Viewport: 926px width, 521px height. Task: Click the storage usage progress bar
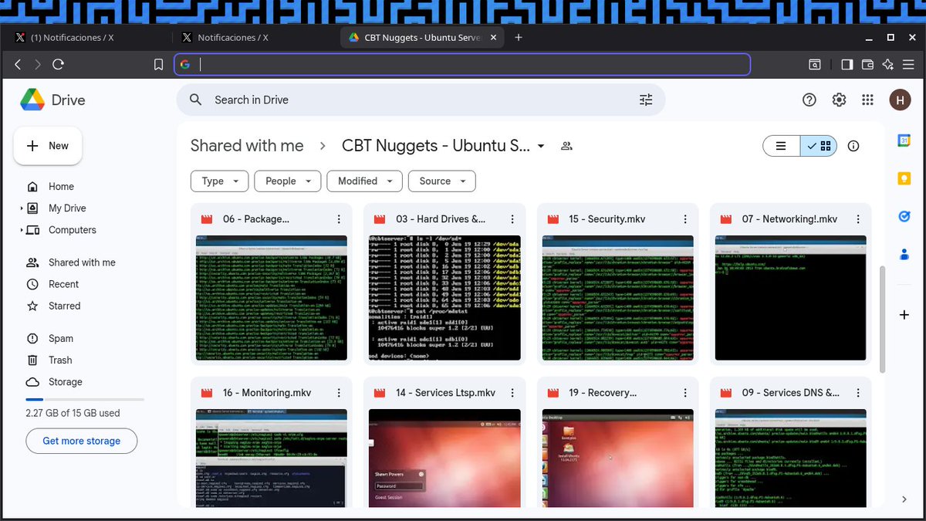point(85,399)
